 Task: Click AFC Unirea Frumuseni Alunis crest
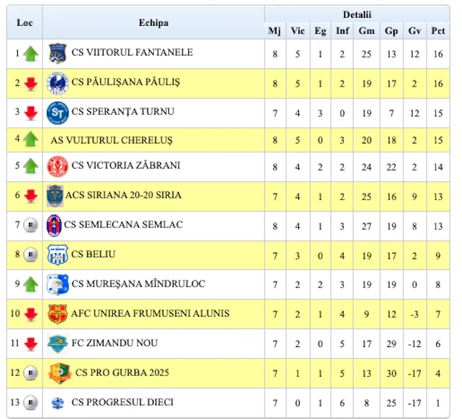58,314
